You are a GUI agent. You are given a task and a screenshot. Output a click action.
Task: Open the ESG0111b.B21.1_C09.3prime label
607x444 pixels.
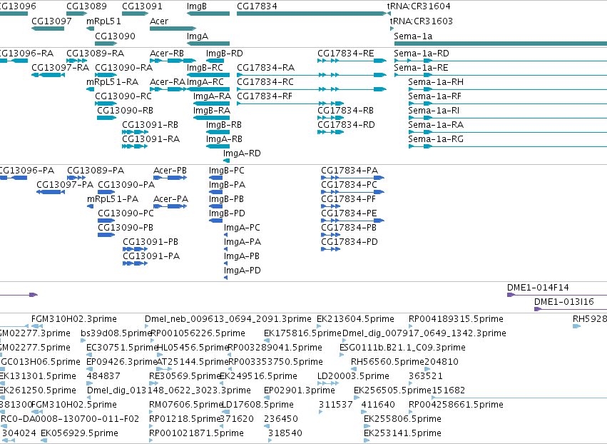pyautogui.click(x=402, y=348)
